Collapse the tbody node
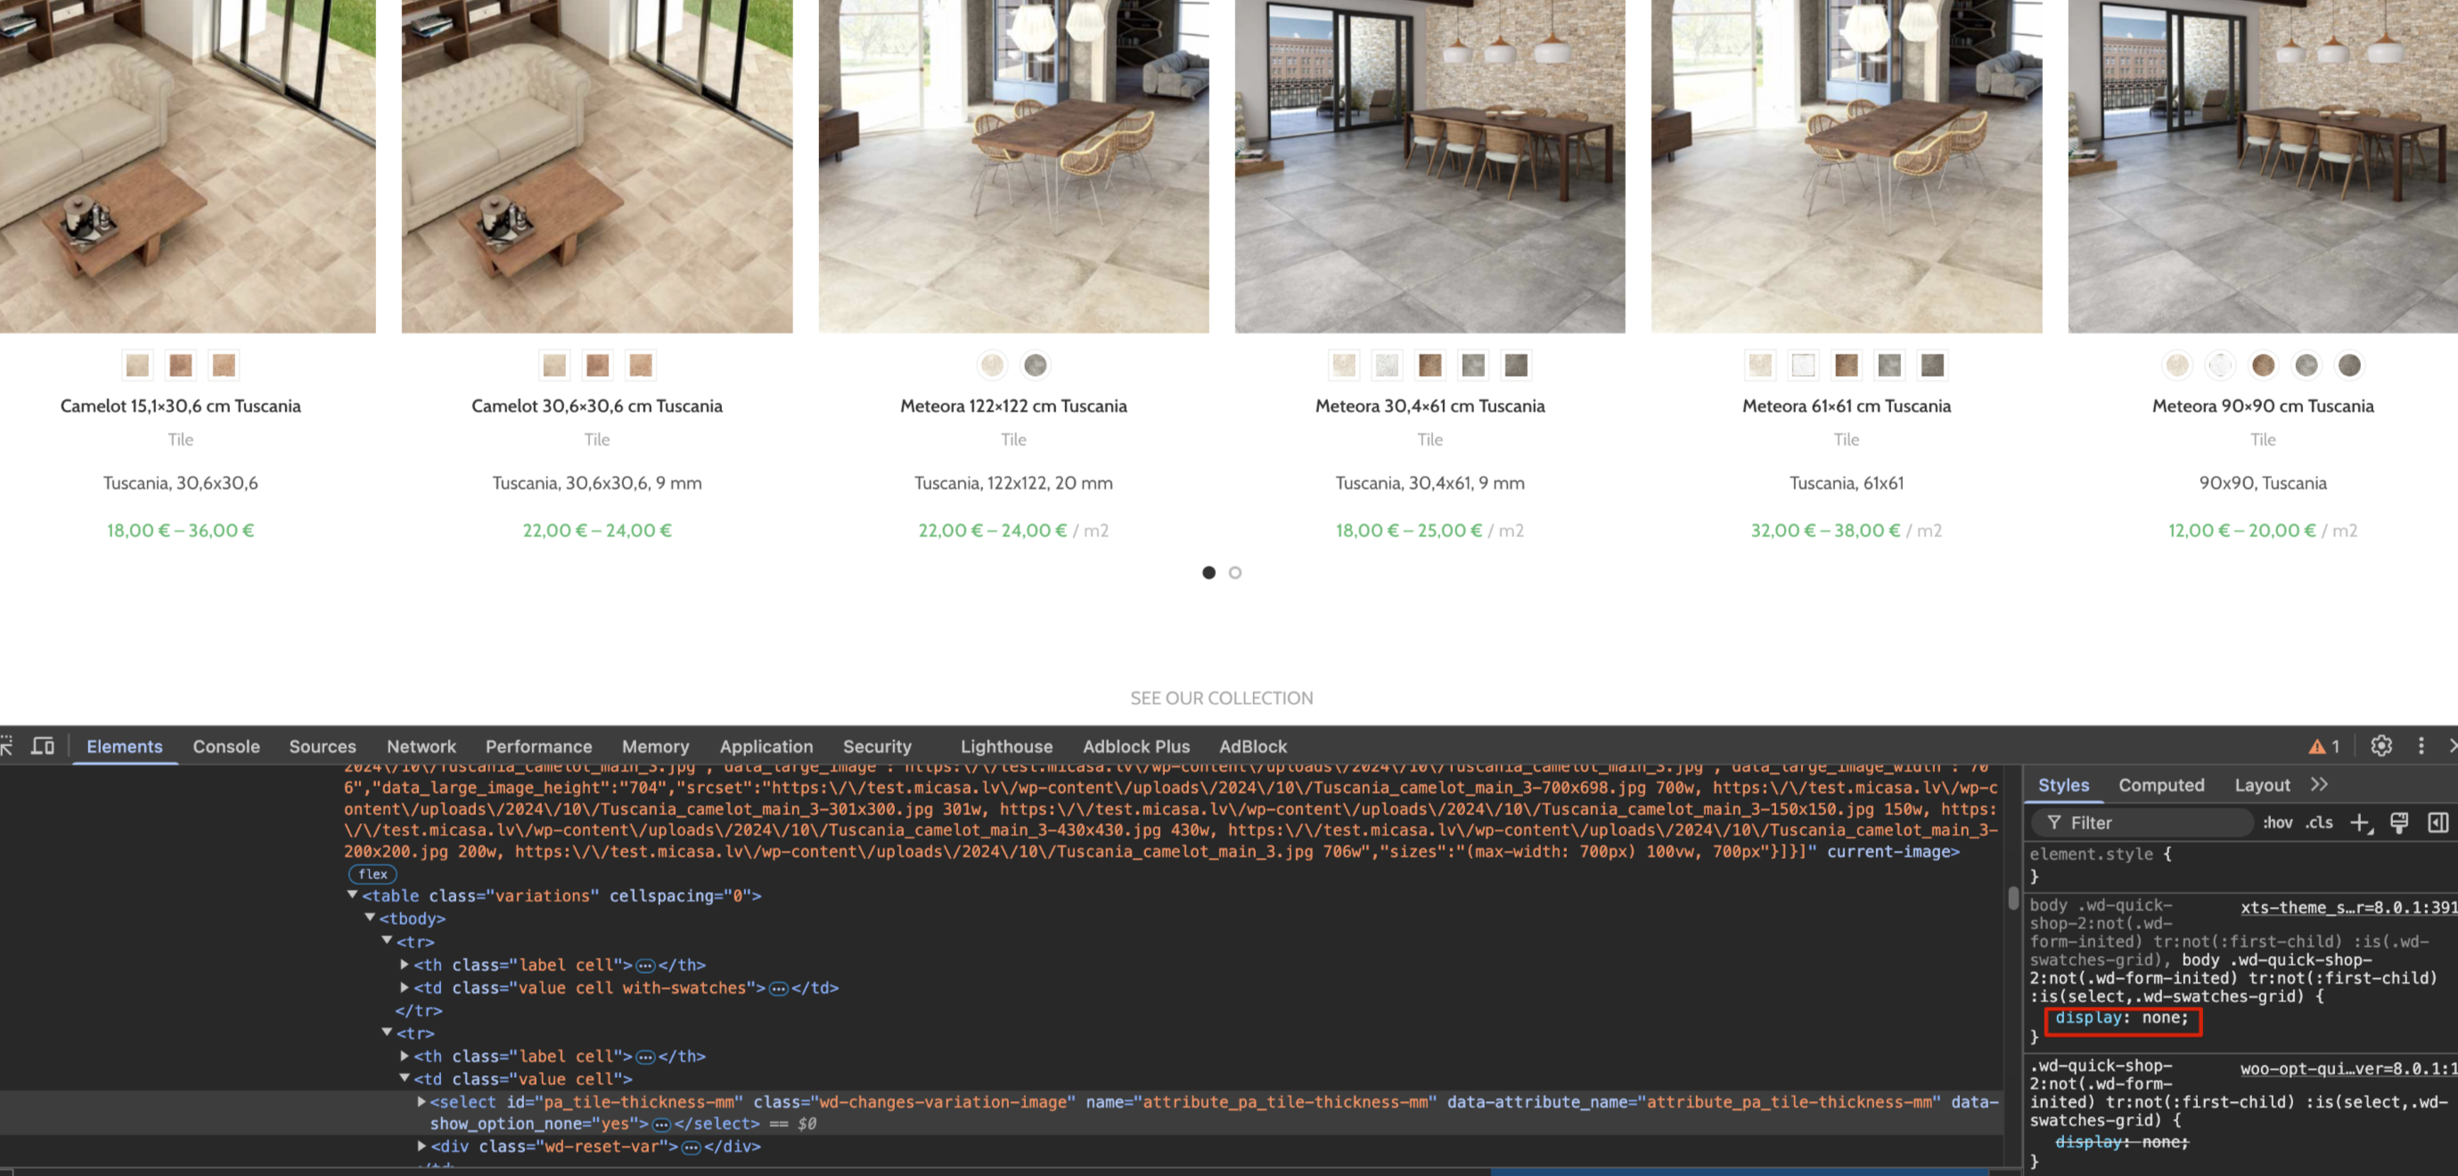The width and height of the screenshot is (2458, 1176). coord(369,918)
